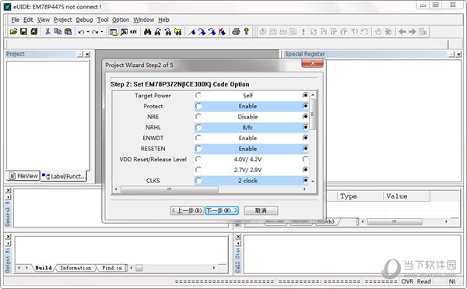Viewport: 467px width, 289px height.
Task: Click the OVR status bar indicator
Action: (x=407, y=281)
